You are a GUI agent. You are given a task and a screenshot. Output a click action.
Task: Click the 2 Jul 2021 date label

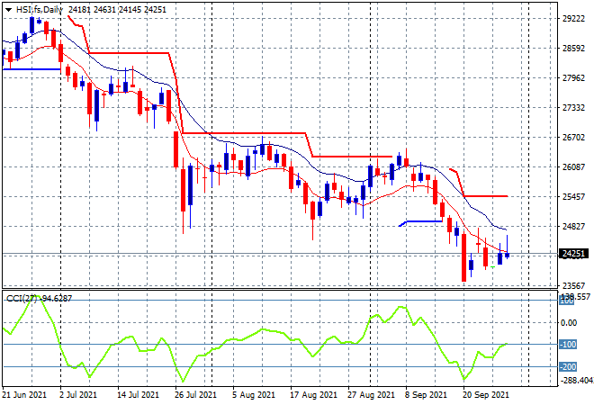pos(78,395)
